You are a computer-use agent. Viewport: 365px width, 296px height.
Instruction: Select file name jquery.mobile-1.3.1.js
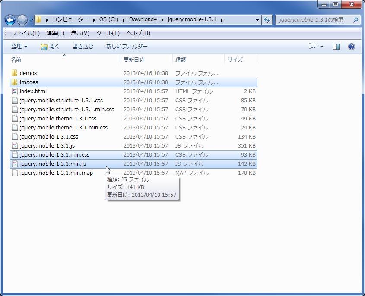click(47, 146)
